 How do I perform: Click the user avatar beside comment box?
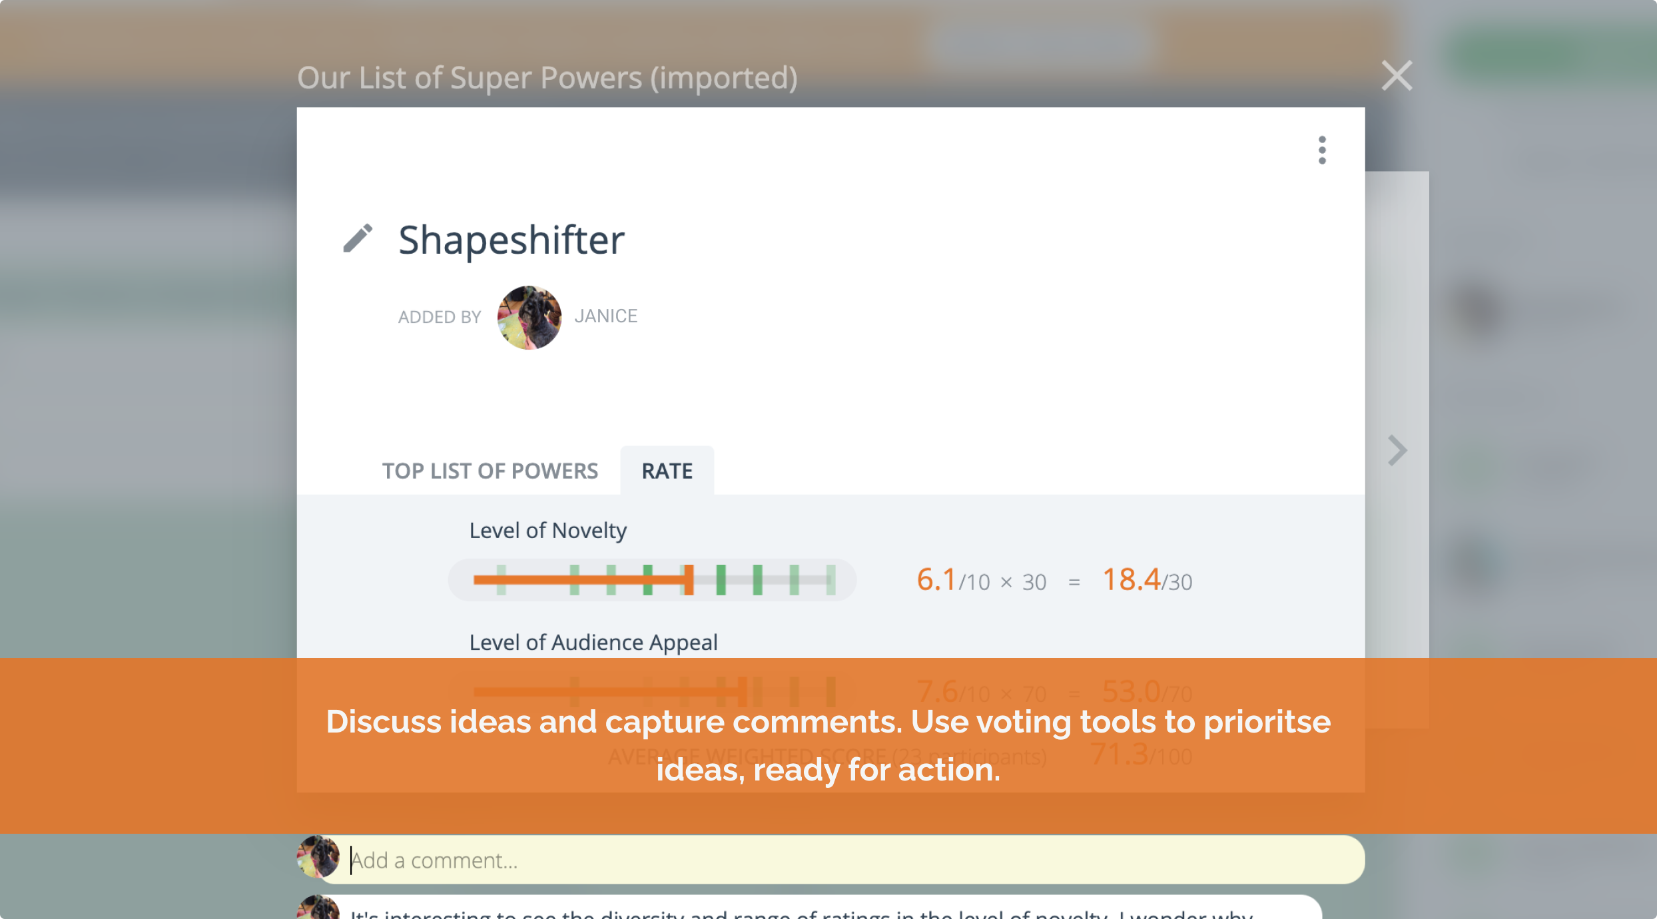point(318,856)
